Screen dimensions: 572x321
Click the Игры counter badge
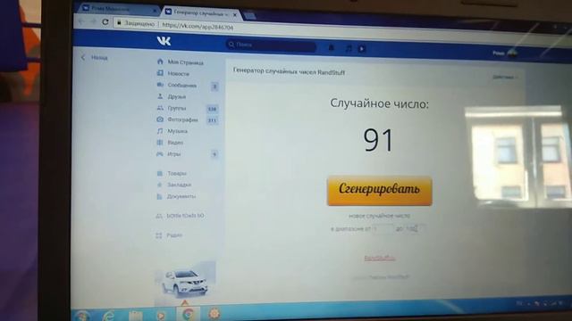pos(214,154)
